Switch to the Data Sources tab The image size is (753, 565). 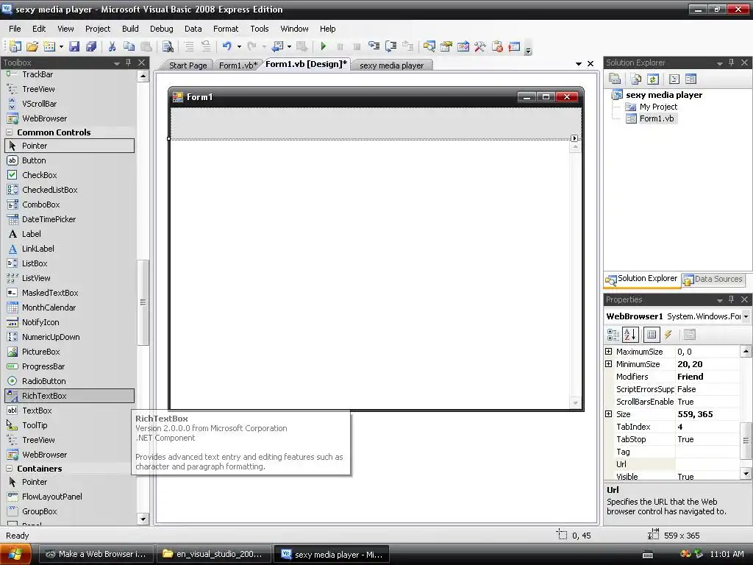pyautogui.click(x=713, y=279)
